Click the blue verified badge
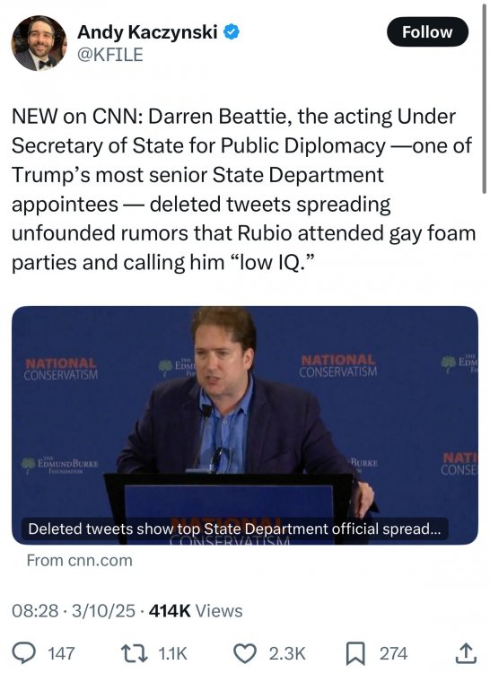The width and height of the screenshot is (490, 673). tap(232, 32)
